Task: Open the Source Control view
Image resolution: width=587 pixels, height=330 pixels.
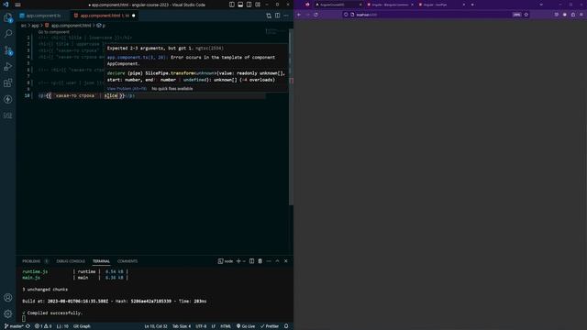Action: click(8, 50)
